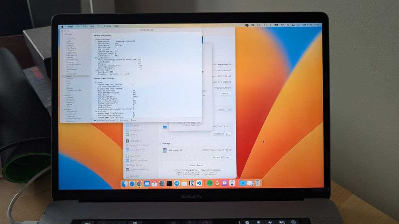Click the menu bar date and clock
Viewport: 399px width, 224px height.
pos(310,25)
